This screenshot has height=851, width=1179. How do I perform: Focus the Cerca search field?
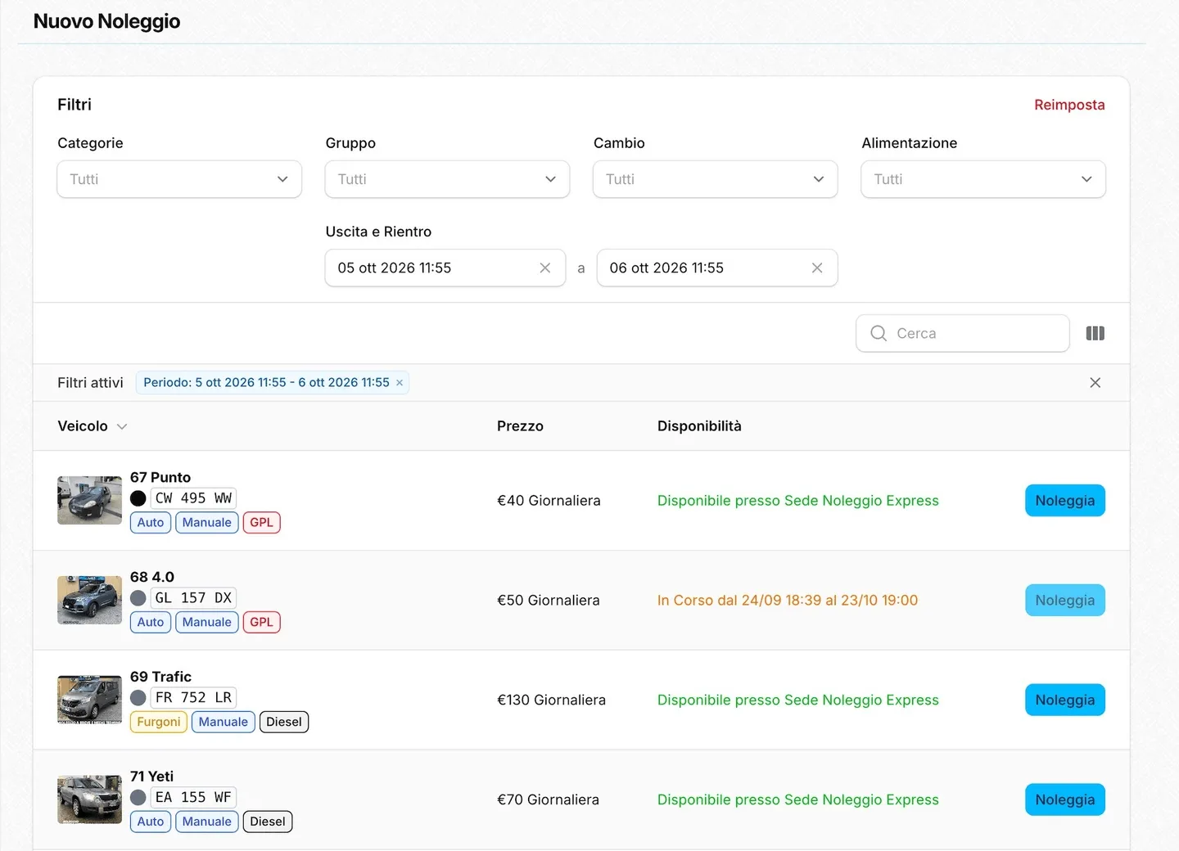[x=963, y=333]
